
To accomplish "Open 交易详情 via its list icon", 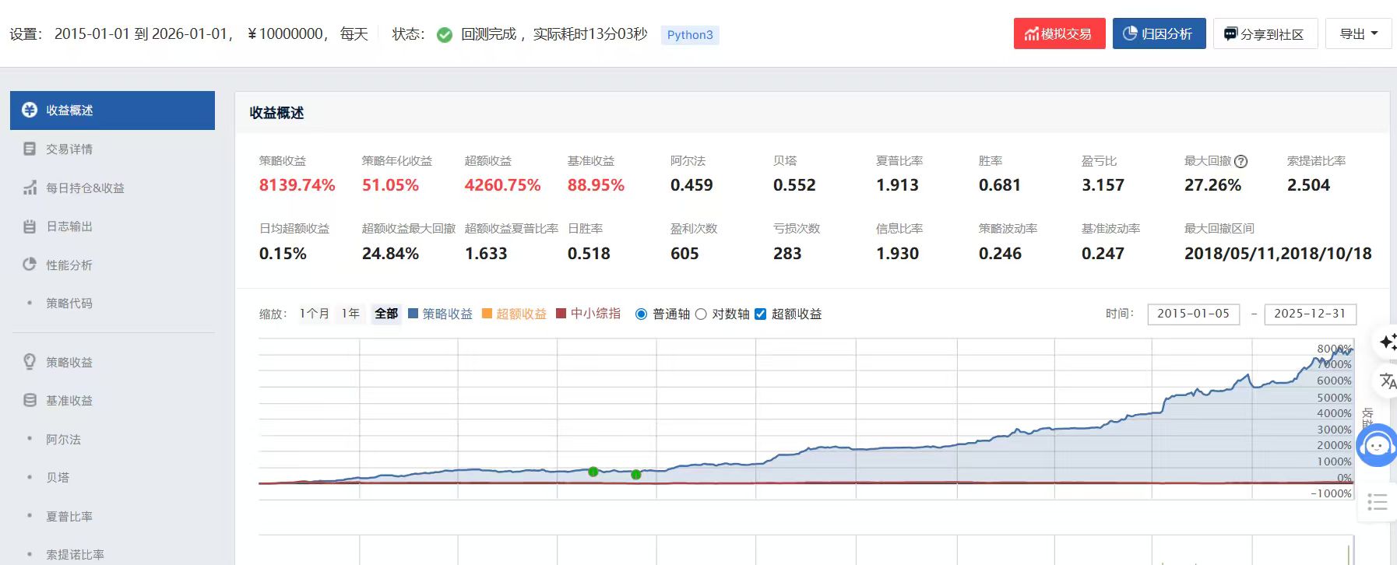I will (30, 149).
